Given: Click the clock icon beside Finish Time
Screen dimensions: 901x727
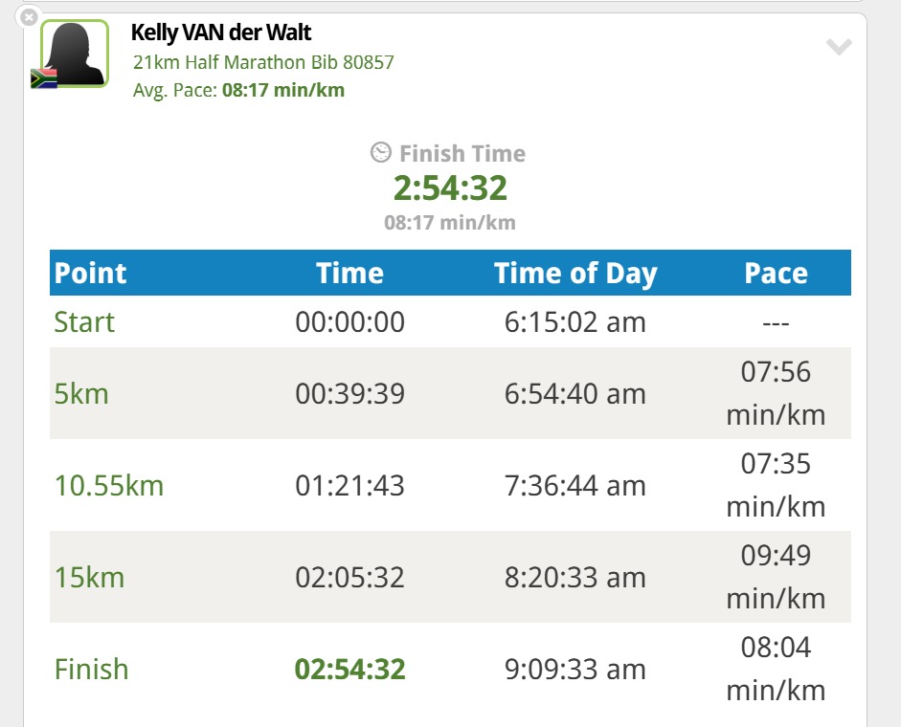Looking at the screenshot, I should (x=380, y=153).
